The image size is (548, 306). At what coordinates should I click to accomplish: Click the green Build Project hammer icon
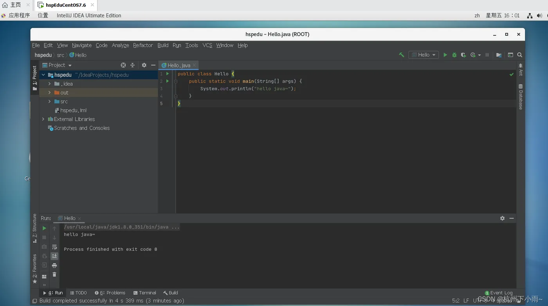click(x=401, y=55)
